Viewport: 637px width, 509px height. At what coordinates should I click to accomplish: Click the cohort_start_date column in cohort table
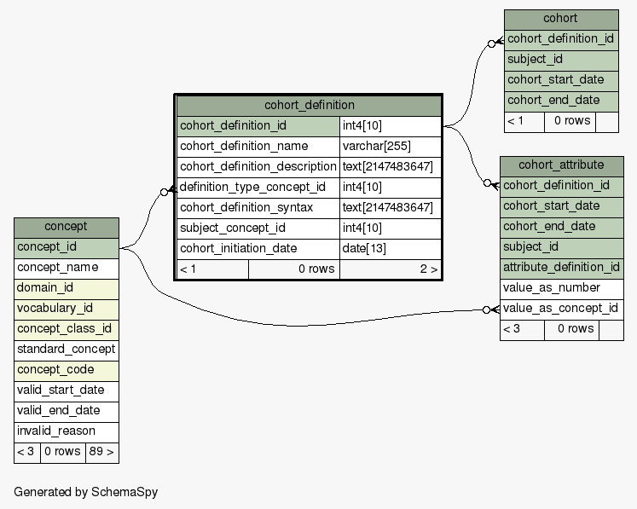(x=556, y=80)
